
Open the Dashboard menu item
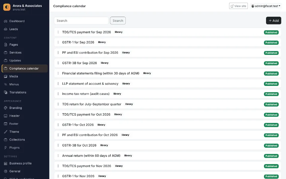(25, 21)
